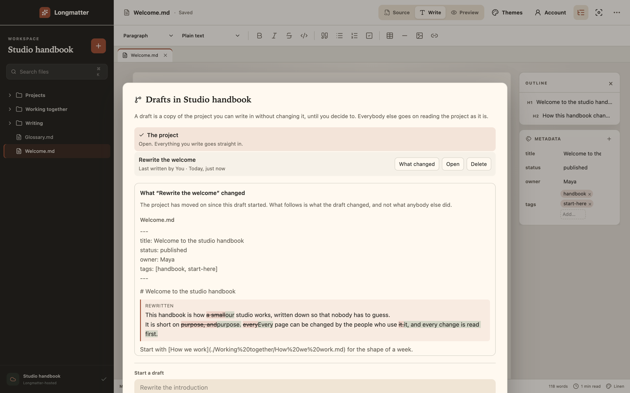
Task: Insert a link
Action: tap(434, 36)
